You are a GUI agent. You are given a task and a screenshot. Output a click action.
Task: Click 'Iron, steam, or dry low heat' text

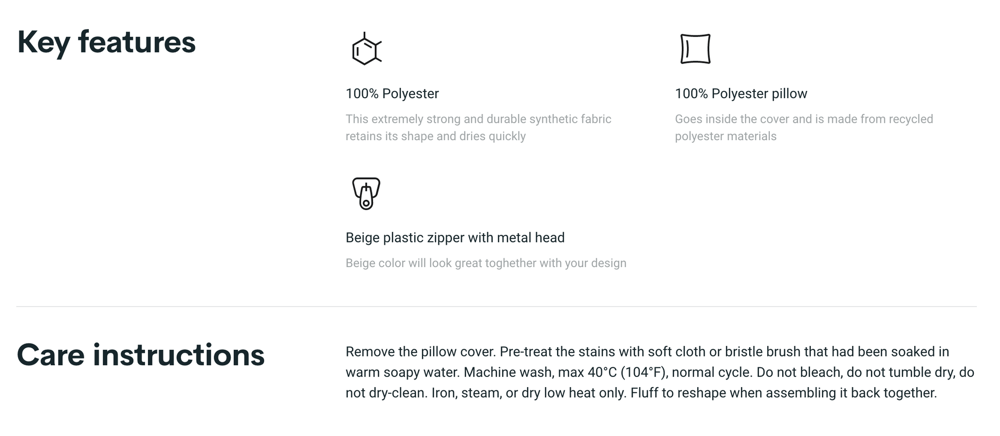point(528,393)
